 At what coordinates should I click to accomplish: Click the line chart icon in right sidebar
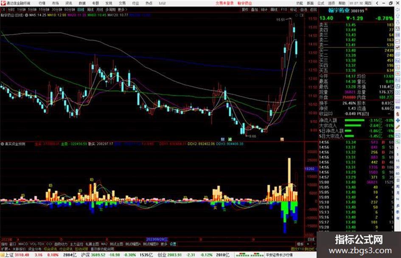[398, 42]
